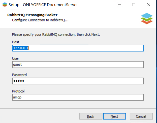Viewport: 157px width, 123px height.
Task: Focus the Host input field
Action: tap(78, 48)
